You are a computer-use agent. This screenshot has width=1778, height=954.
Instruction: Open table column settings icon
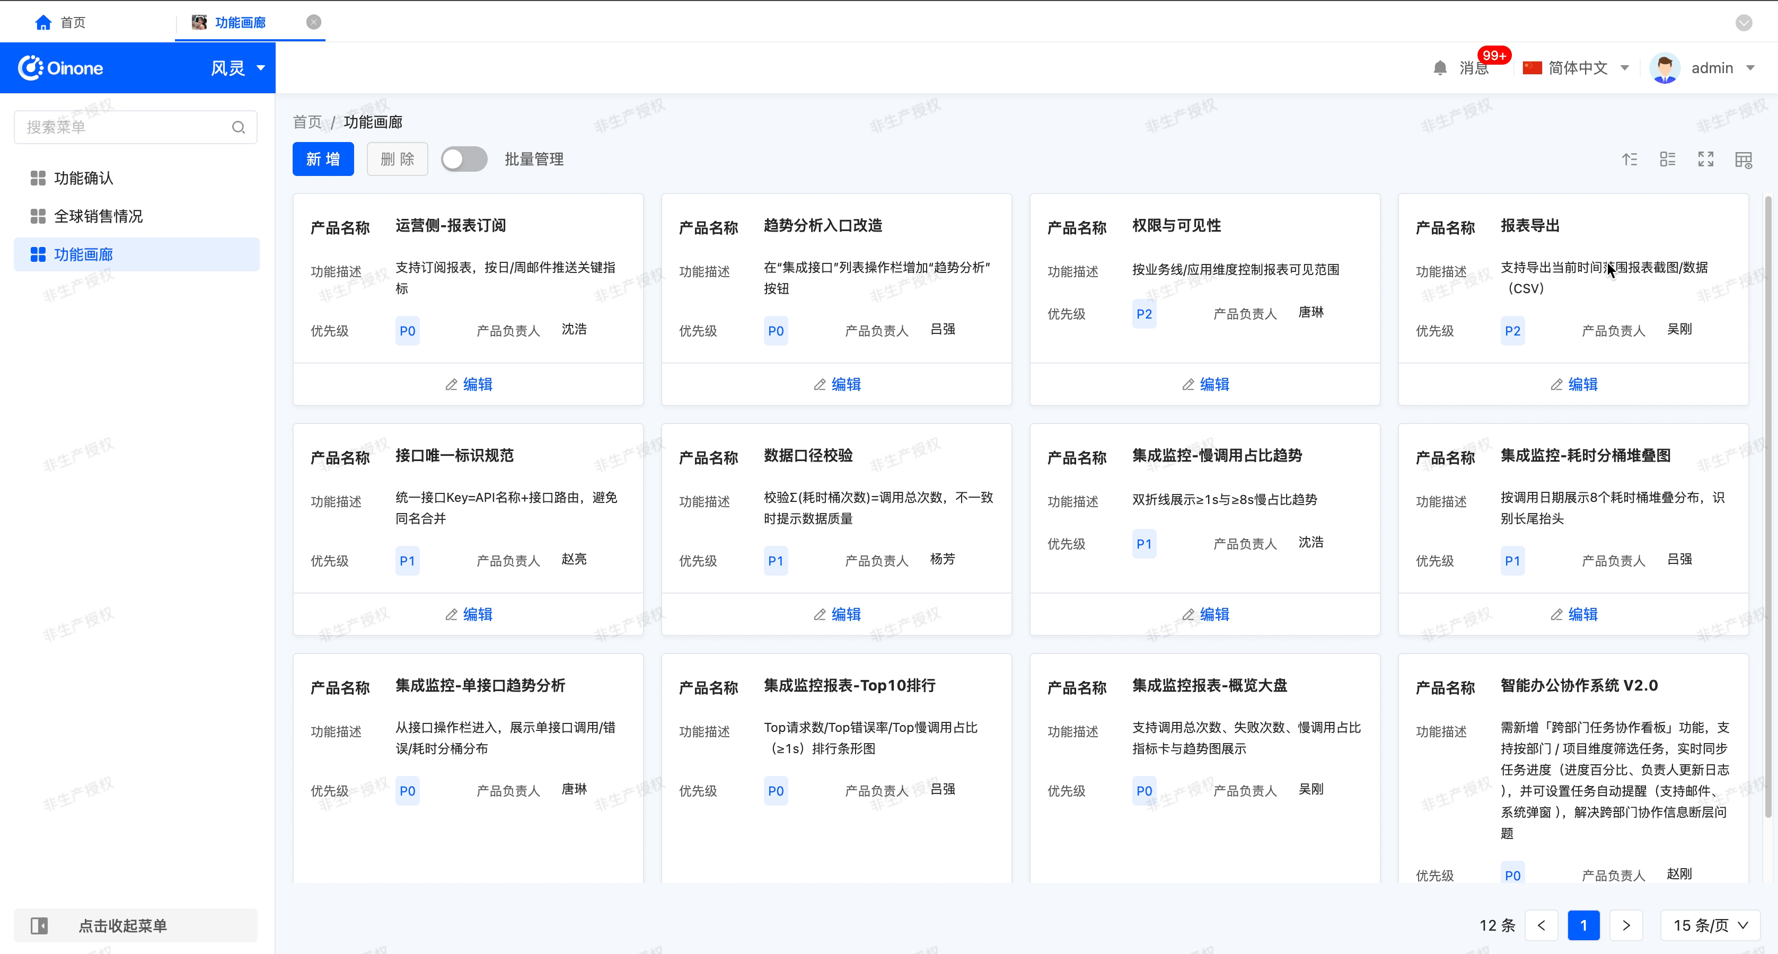tap(1744, 160)
